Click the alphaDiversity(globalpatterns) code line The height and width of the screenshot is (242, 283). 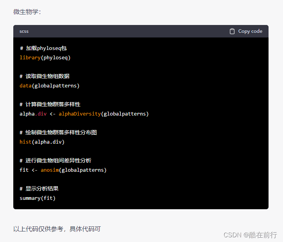tap(84, 114)
